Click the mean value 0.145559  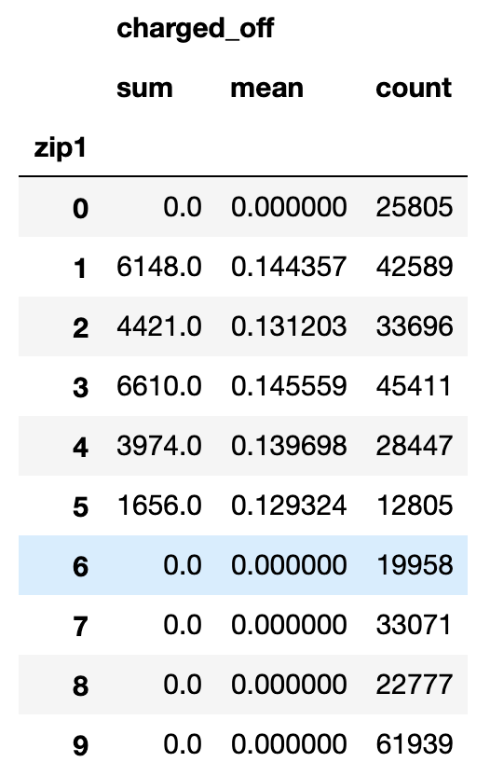point(288,386)
